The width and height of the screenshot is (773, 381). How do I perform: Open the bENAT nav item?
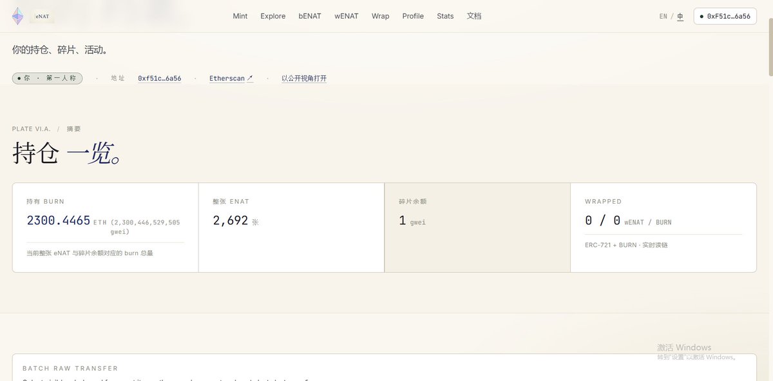click(x=310, y=16)
